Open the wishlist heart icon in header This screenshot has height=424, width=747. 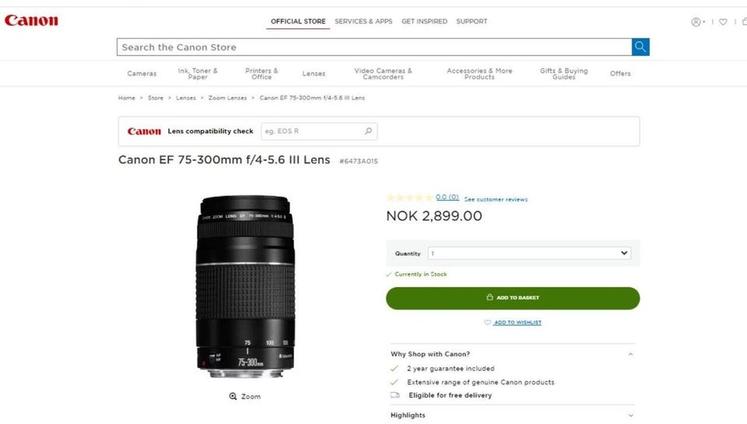point(723,22)
